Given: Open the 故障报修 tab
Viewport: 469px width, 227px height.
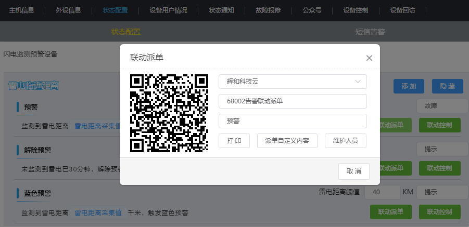Looking at the screenshot, I should click(269, 10).
